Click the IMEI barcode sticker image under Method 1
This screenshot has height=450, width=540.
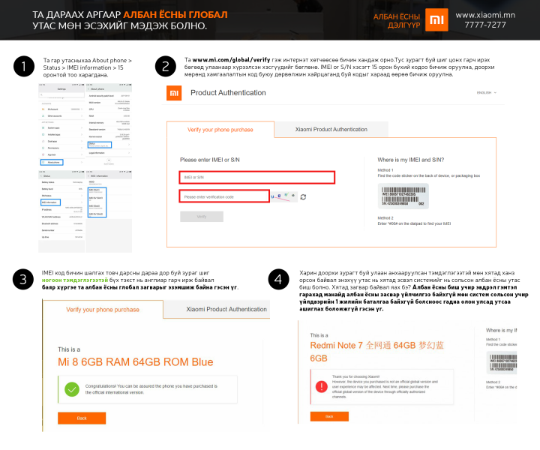coord(403,196)
